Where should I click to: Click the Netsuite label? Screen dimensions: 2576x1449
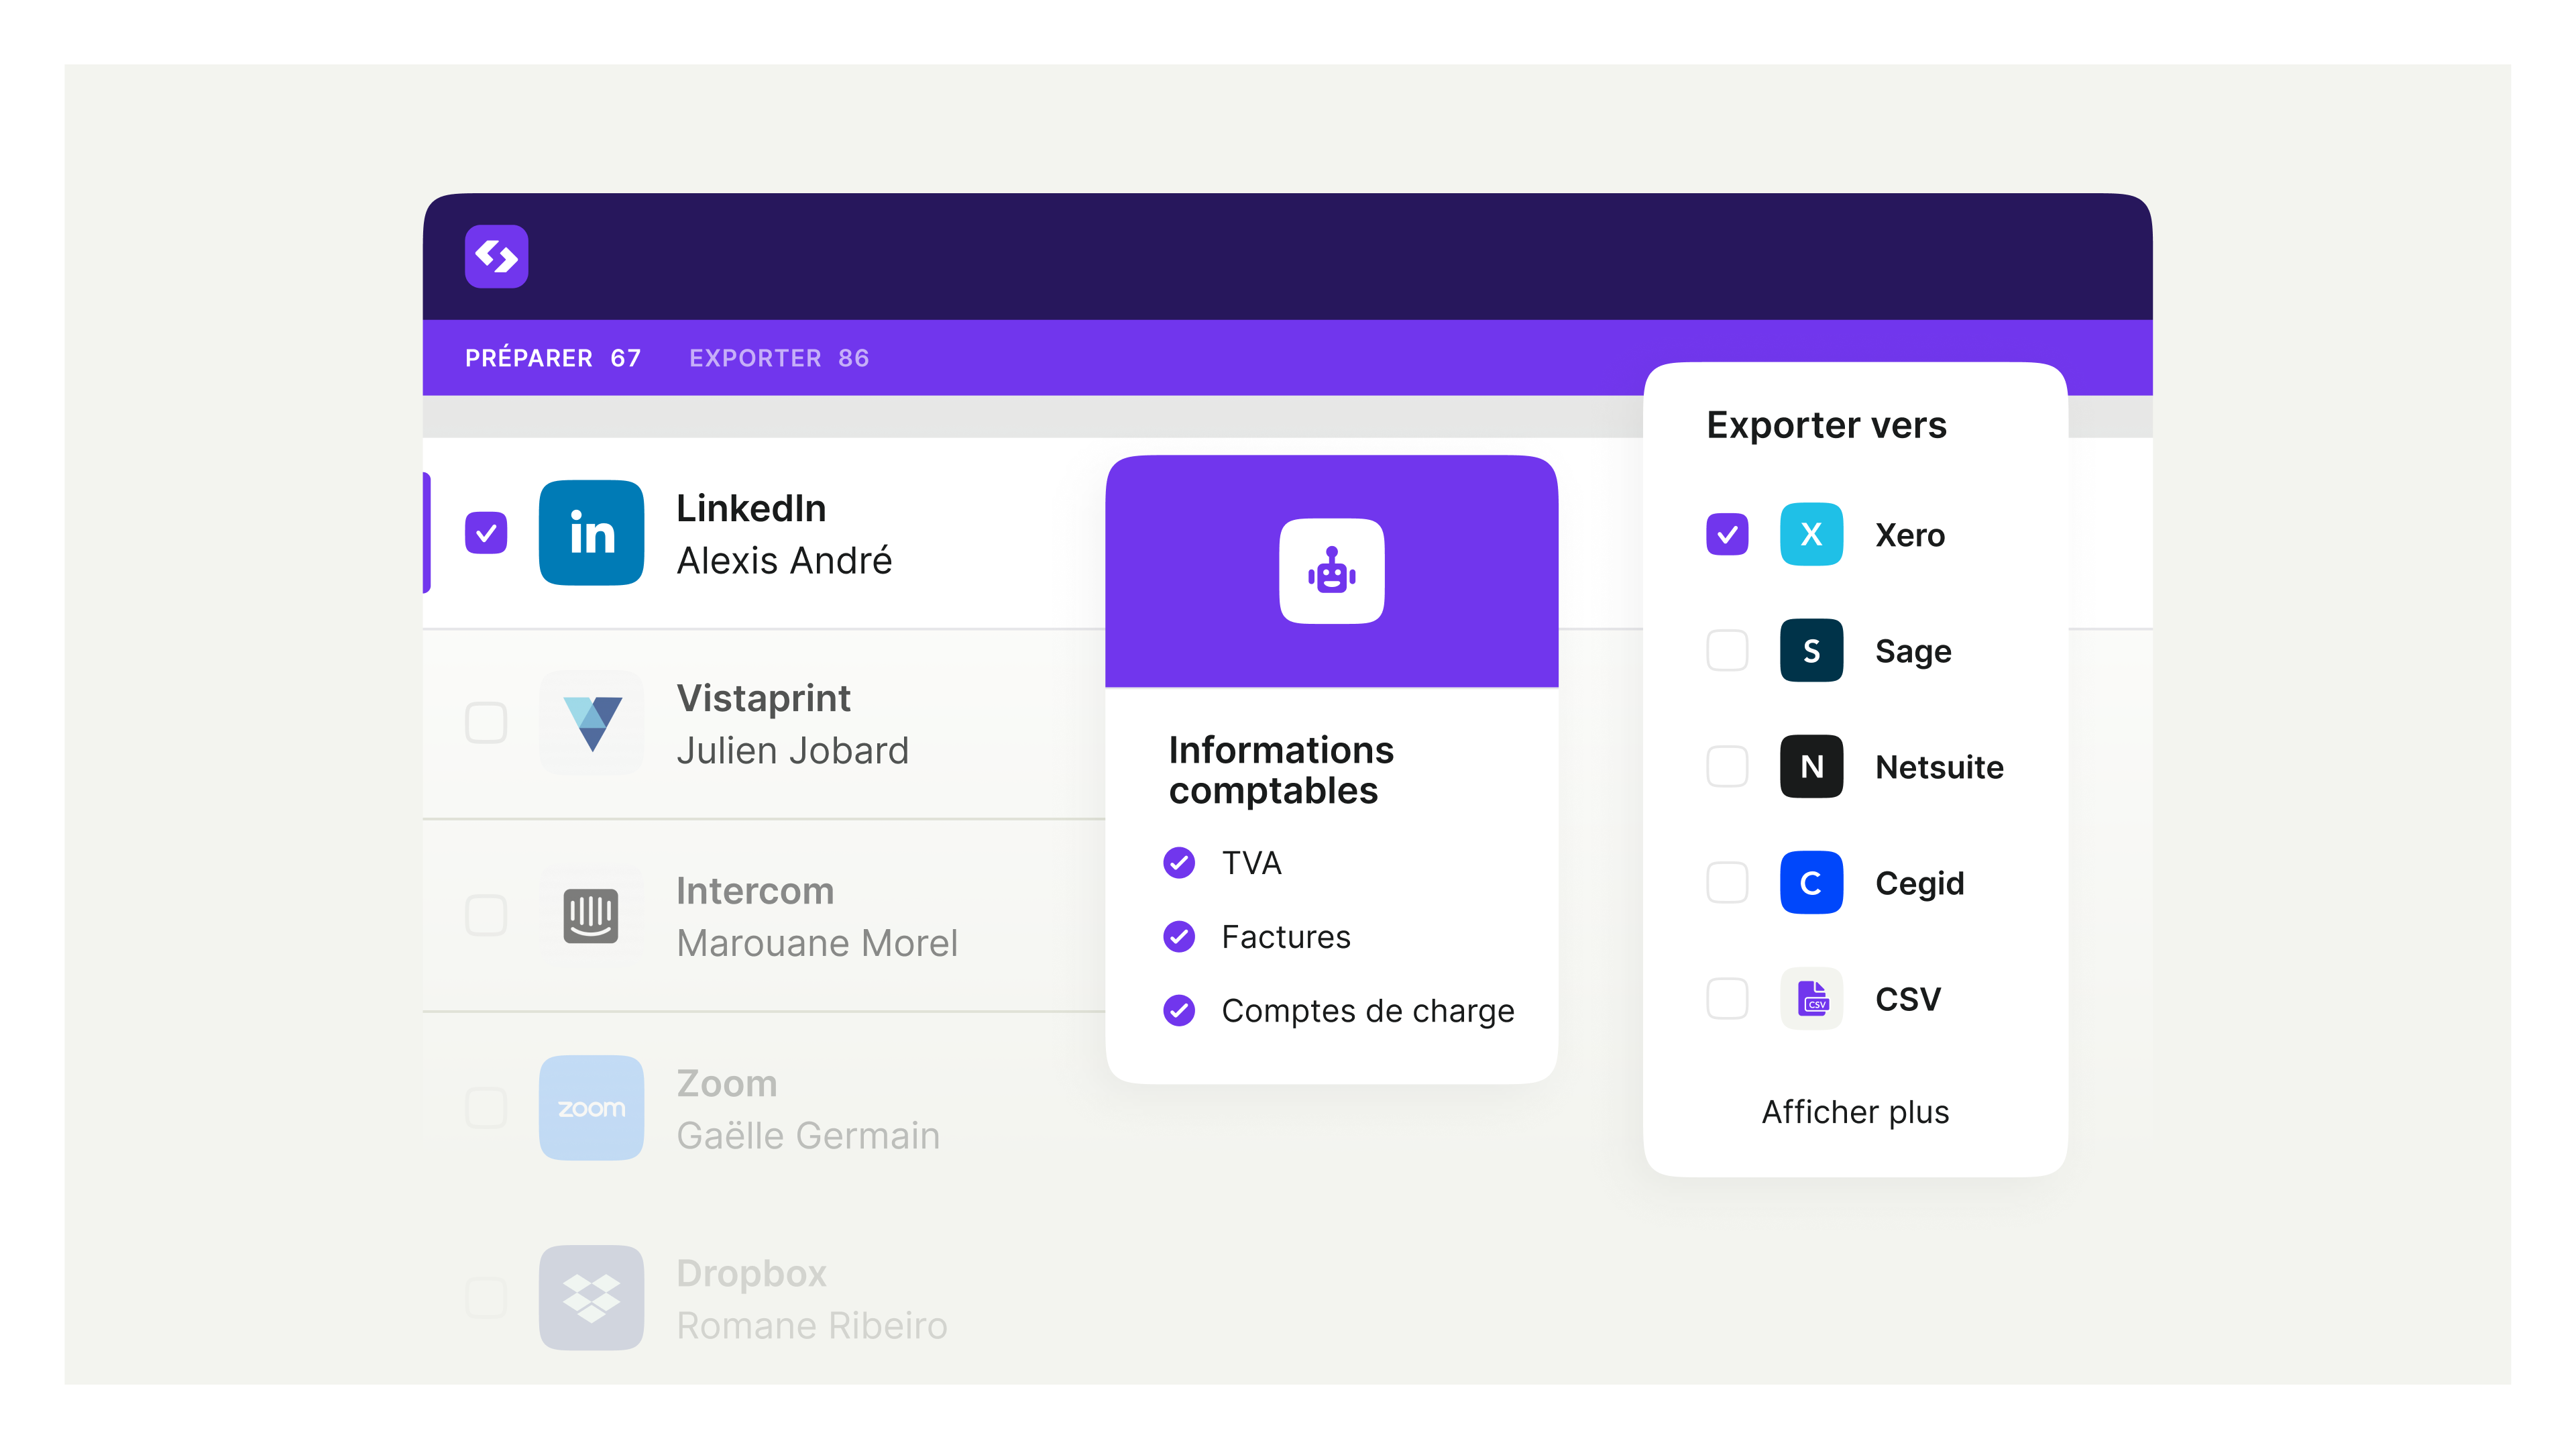[1939, 767]
